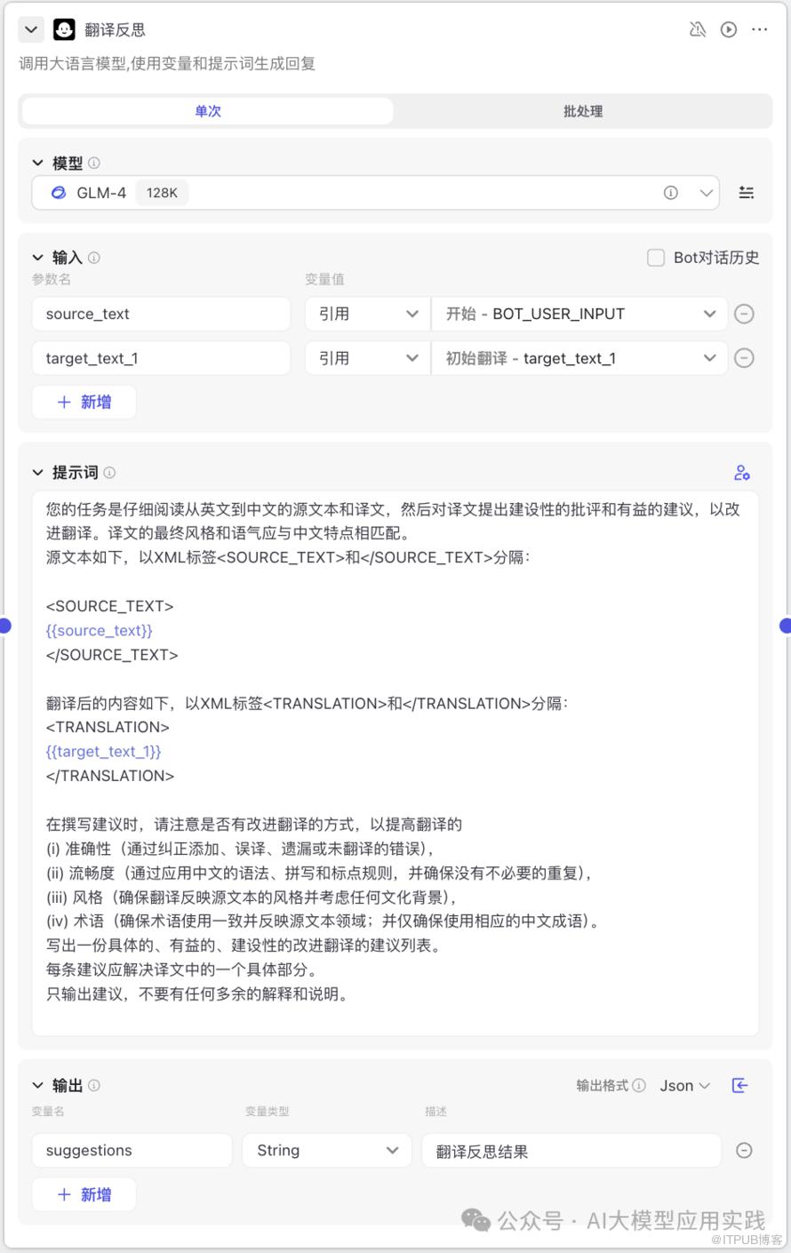This screenshot has height=1253, width=791.
Task: Open the 开始 - BOT_USER_INPUT value dropdown
Action: [x=579, y=314]
